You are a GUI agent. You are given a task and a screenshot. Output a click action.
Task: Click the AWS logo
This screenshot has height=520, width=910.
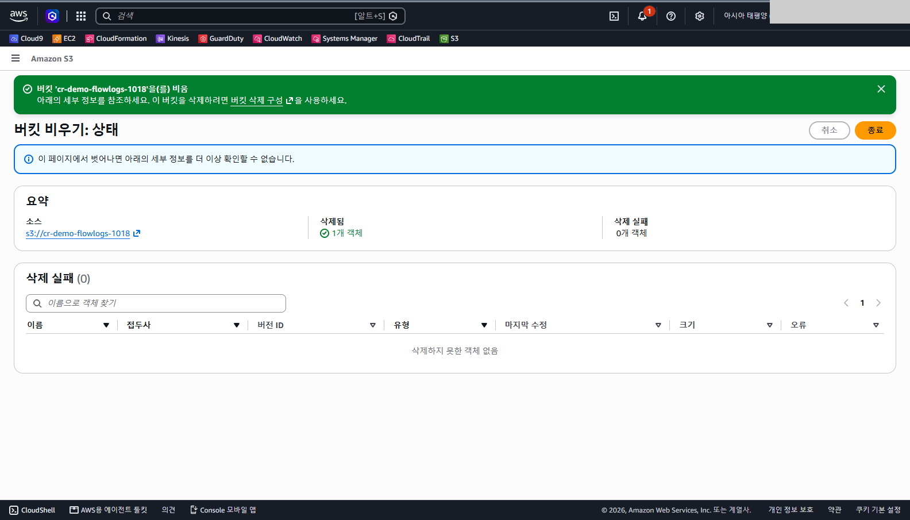click(19, 16)
